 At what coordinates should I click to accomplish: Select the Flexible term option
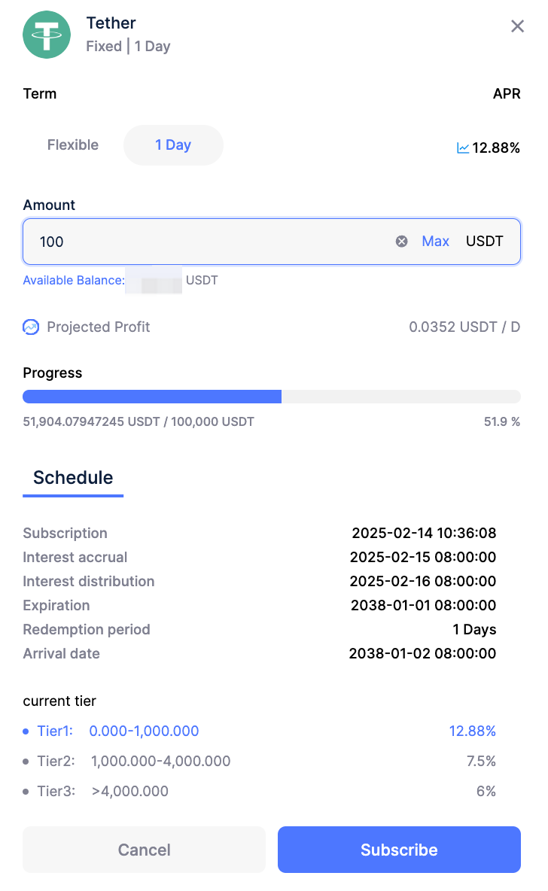point(73,145)
